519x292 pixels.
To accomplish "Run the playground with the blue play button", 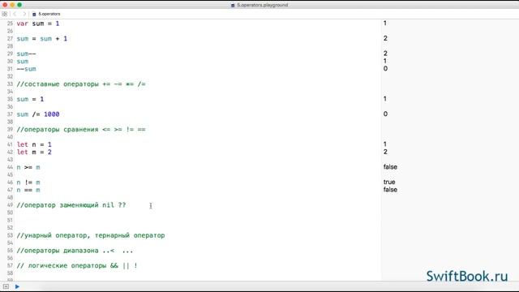I will click(x=17, y=286).
